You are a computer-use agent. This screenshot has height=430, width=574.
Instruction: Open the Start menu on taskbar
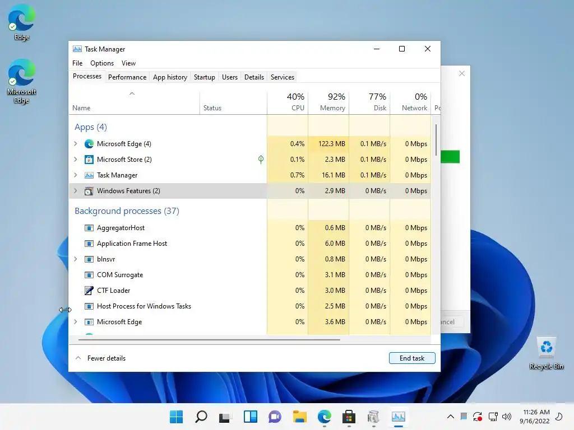[x=177, y=417]
